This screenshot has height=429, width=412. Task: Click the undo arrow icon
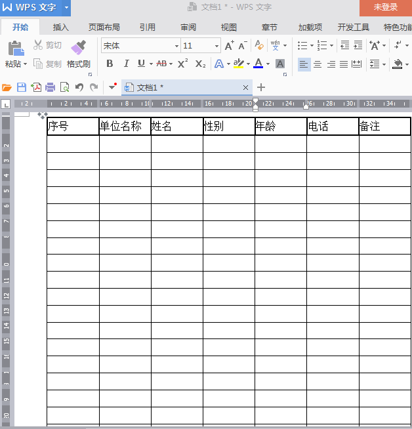click(79, 87)
